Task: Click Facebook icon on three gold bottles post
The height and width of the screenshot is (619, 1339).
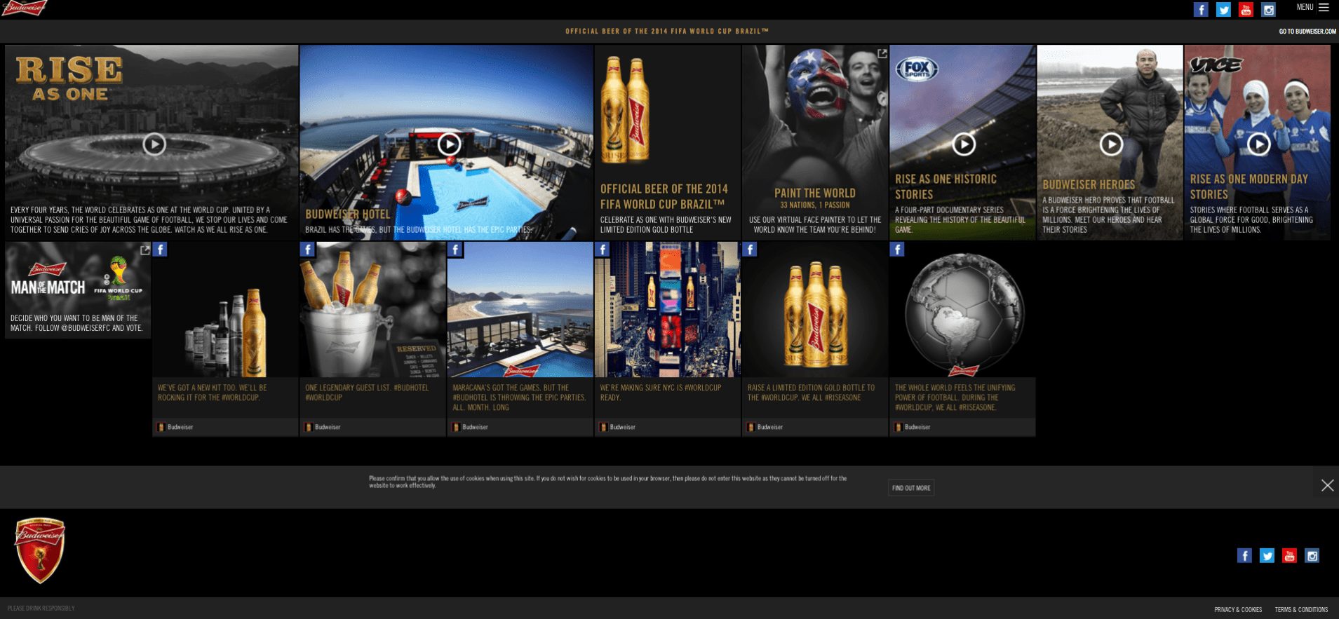Action: pyautogui.click(x=749, y=250)
